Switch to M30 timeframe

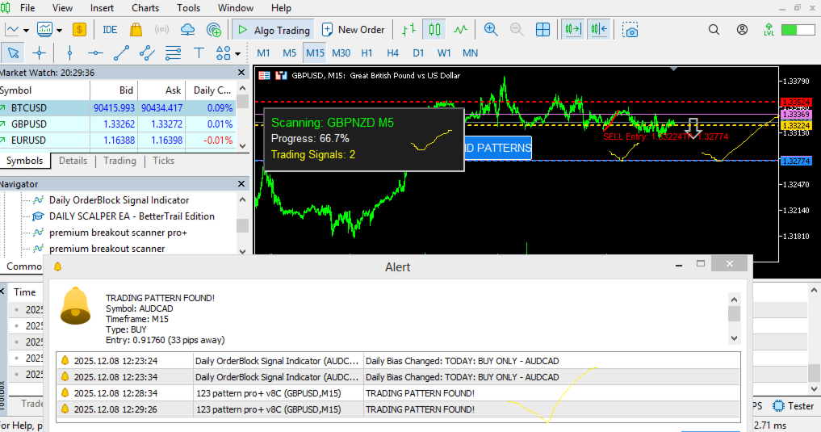341,52
